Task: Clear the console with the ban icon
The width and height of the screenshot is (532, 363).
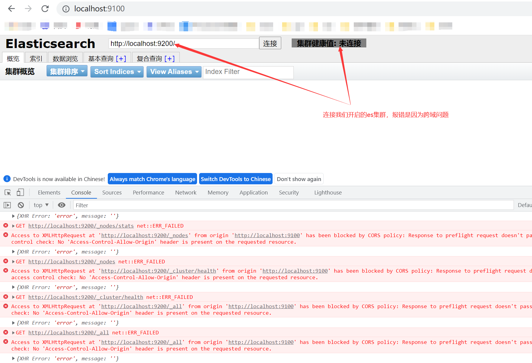Action: click(21, 205)
